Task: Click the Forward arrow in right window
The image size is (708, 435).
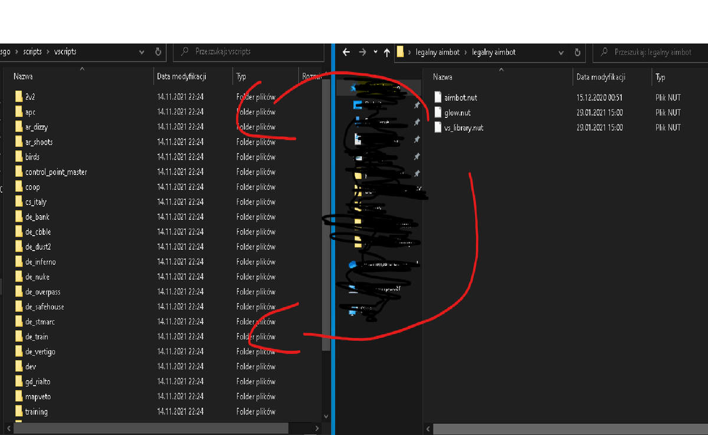Action: 362,52
